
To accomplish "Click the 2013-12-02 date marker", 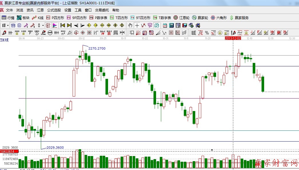I will [x=233, y=38].
